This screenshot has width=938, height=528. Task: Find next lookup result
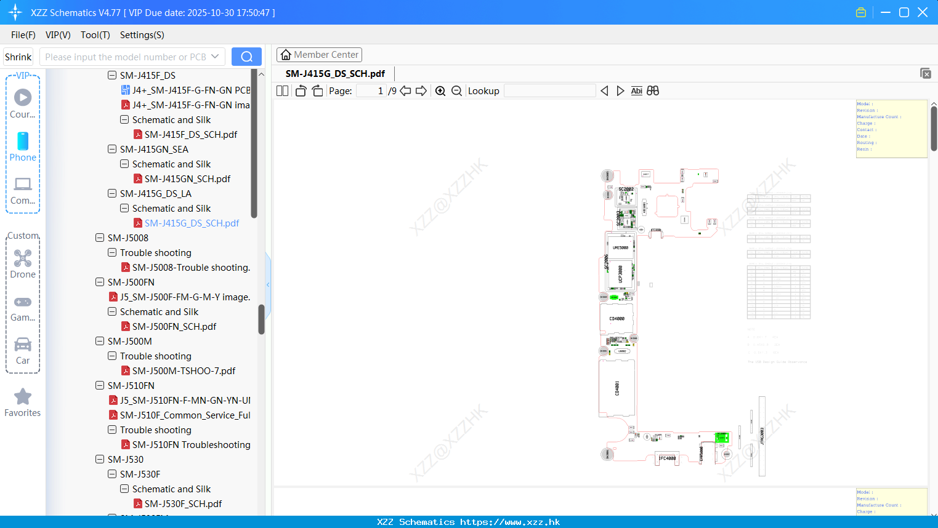[x=620, y=91]
